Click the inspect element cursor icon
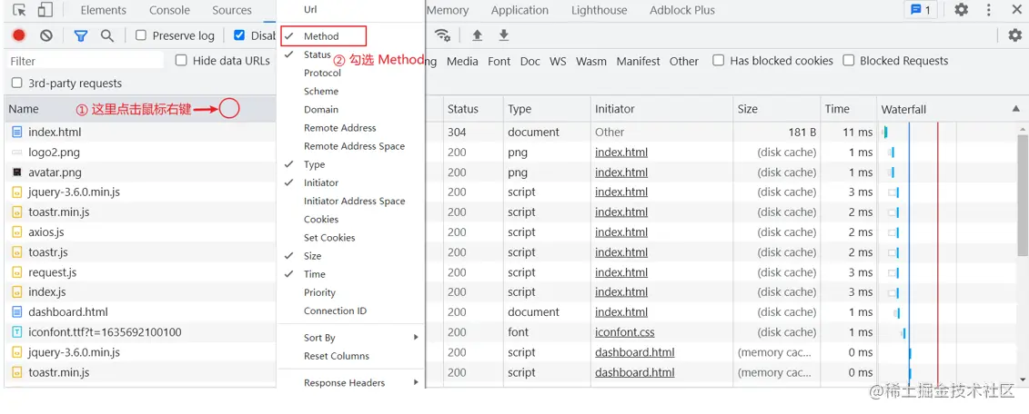Image resolution: width=1029 pixels, height=414 pixels. point(19,10)
